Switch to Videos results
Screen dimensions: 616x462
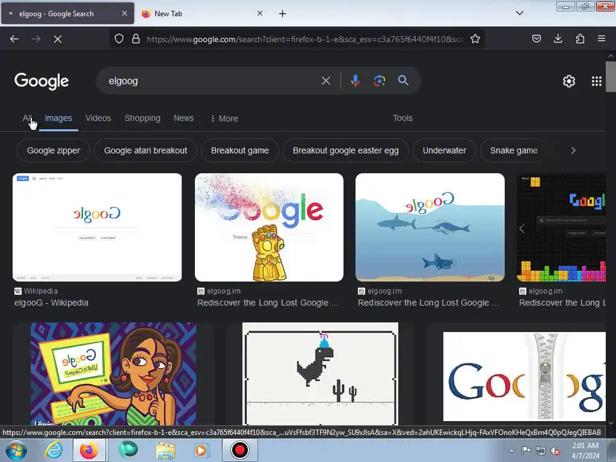coord(98,119)
